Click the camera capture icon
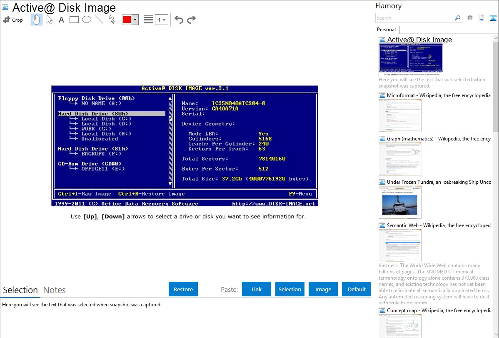Screen dimensions: 499x338 [470, 18]
